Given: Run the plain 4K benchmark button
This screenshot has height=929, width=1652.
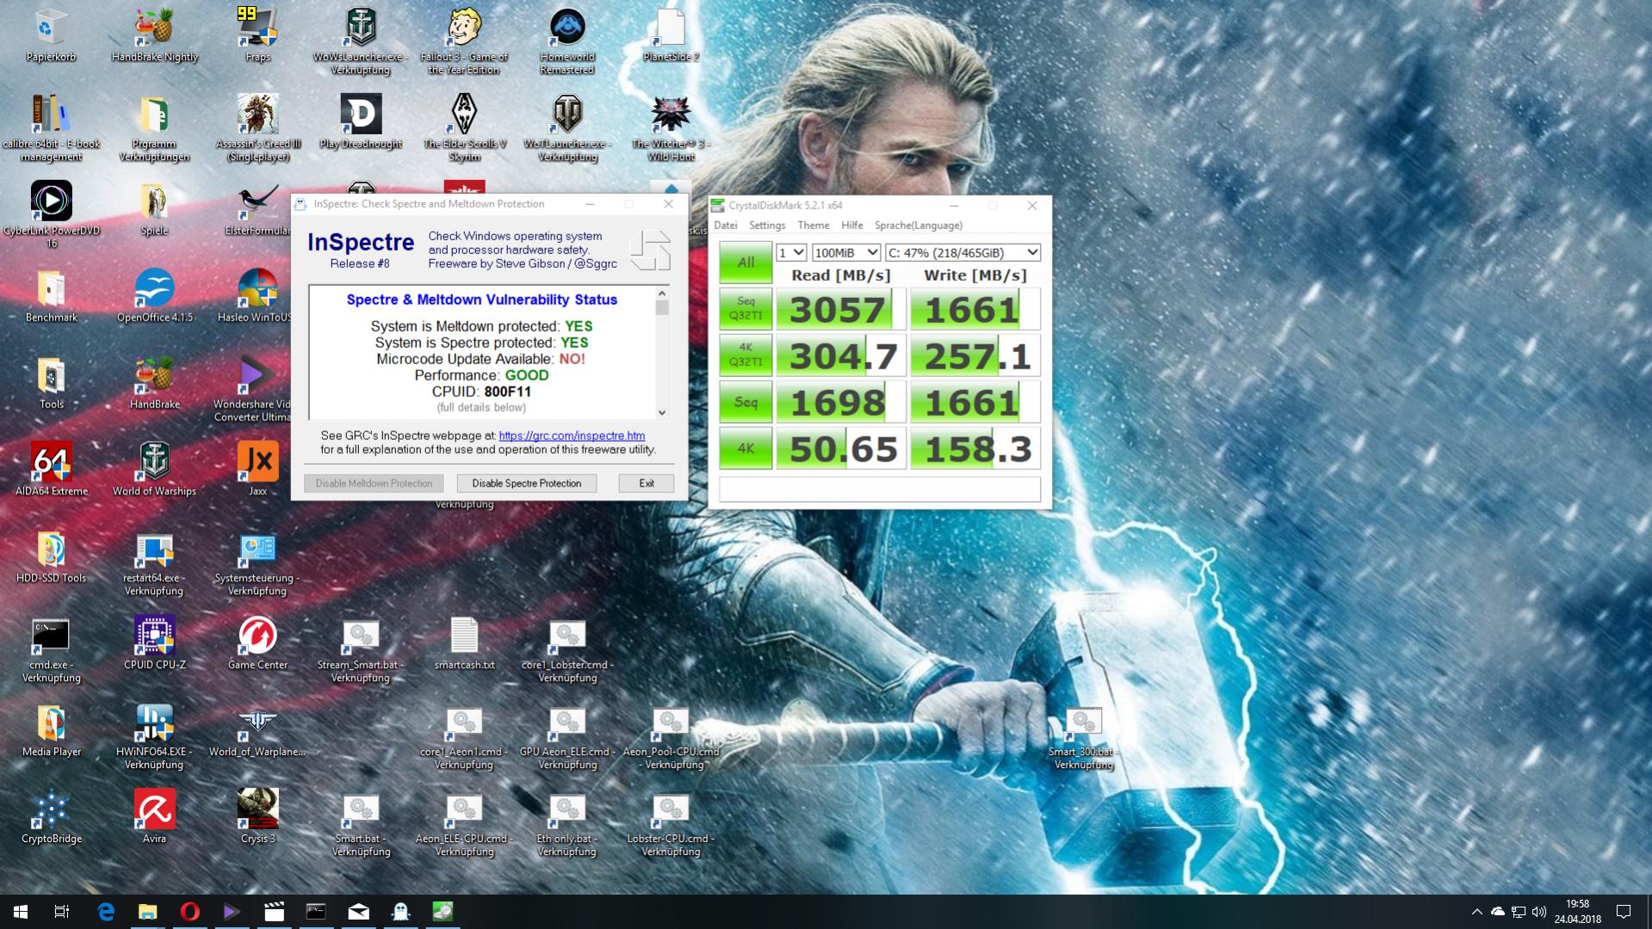Looking at the screenshot, I should click(x=746, y=448).
